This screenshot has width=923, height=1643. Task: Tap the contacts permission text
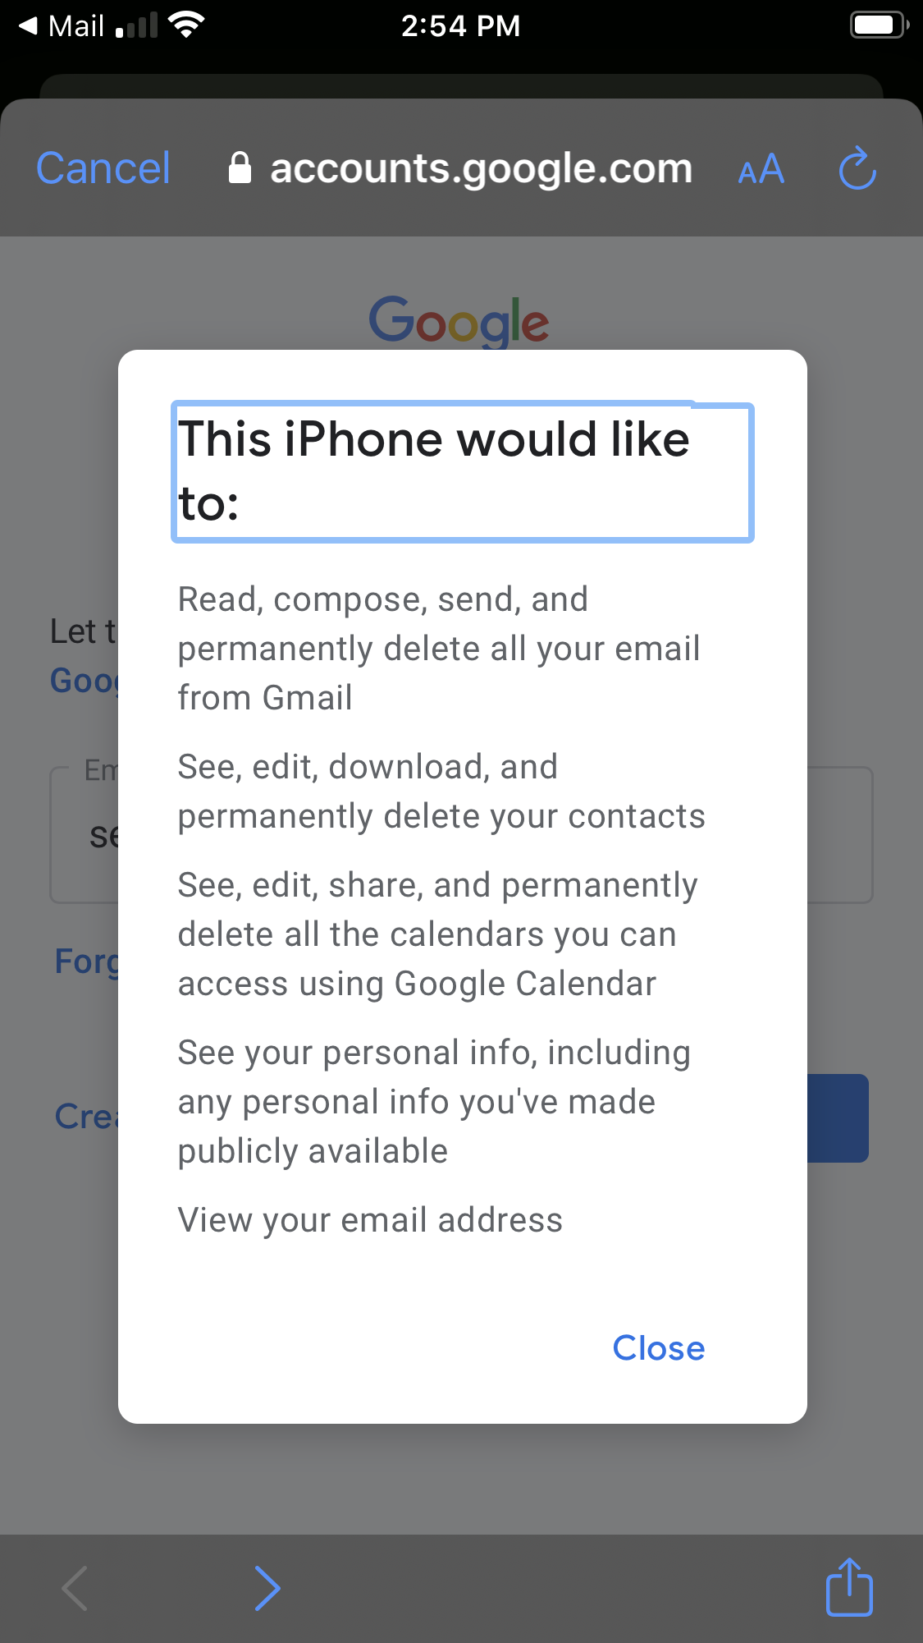[441, 791]
